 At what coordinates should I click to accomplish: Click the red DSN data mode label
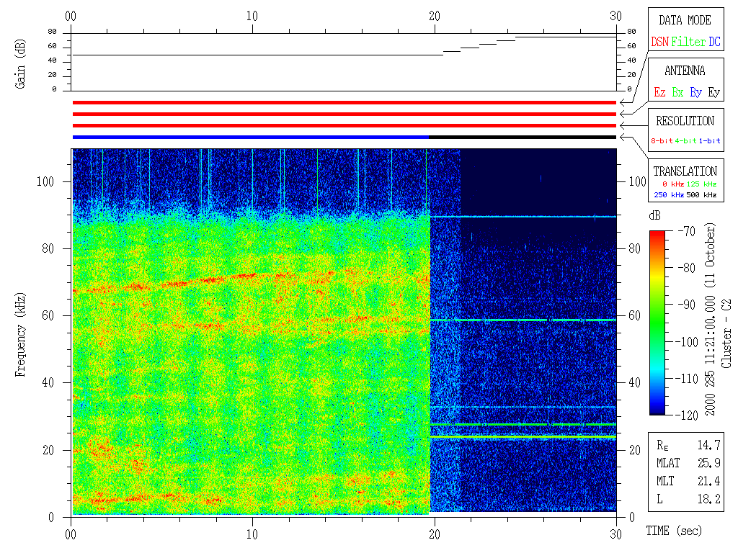click(x=659, y=42)
